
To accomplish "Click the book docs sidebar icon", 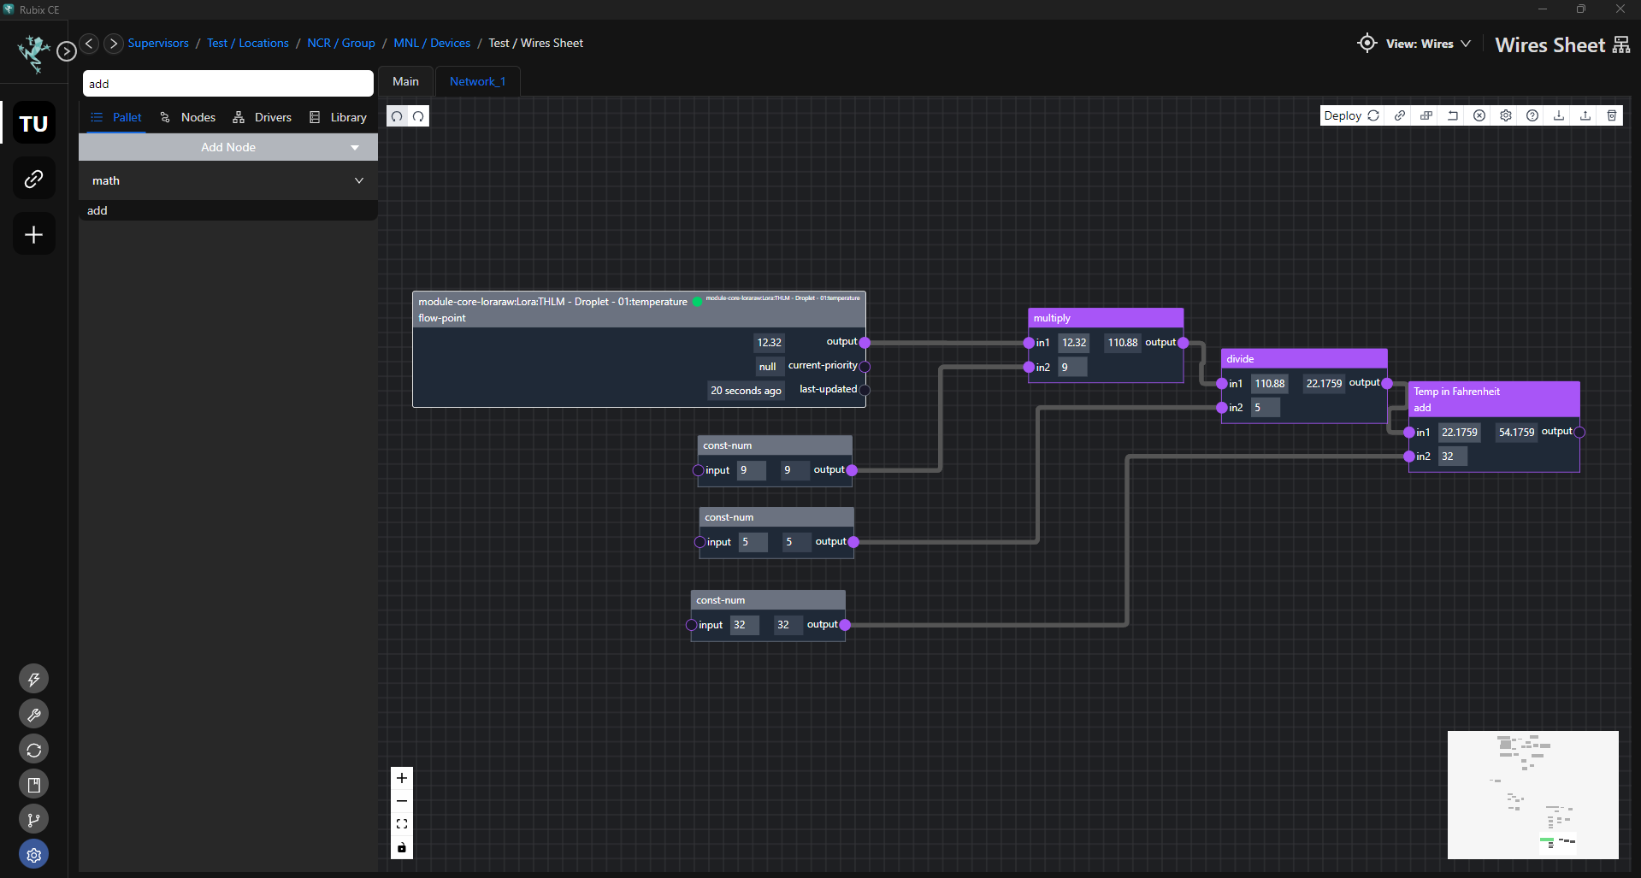I will (x=34, y=785).
